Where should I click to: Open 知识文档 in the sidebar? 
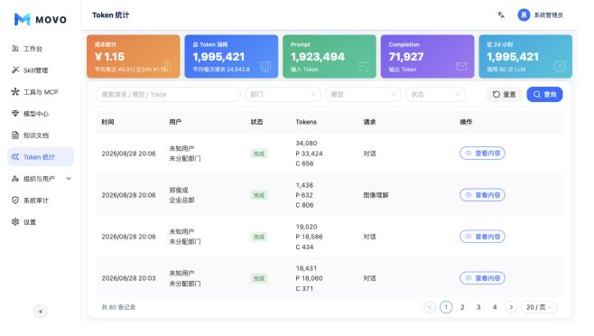click(41, 135)
